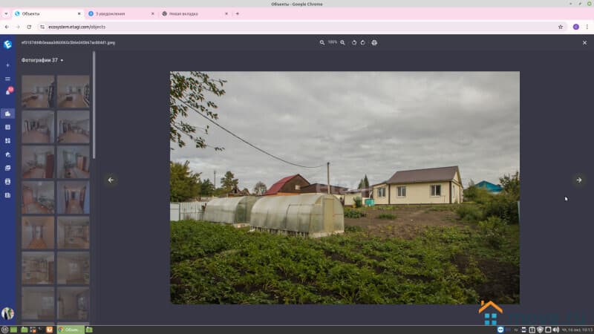Click the plus icon in the left sidebar
This screenshot has width=594, height=334.
tap(7, 65)
